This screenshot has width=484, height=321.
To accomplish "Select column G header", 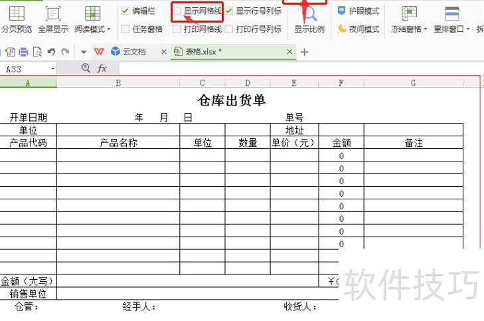I will (414, 83).
